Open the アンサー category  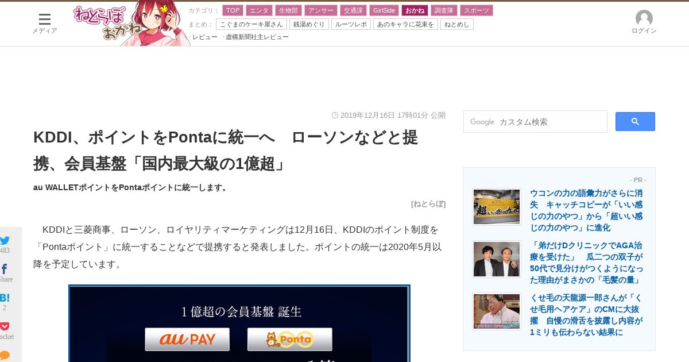320,10
